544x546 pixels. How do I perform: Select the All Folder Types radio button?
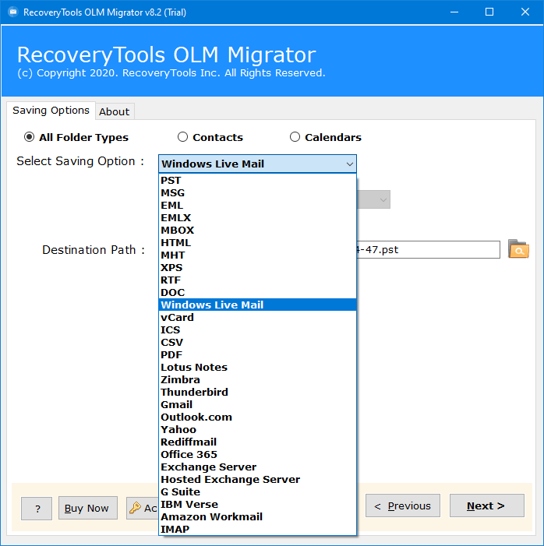(29, 137)
